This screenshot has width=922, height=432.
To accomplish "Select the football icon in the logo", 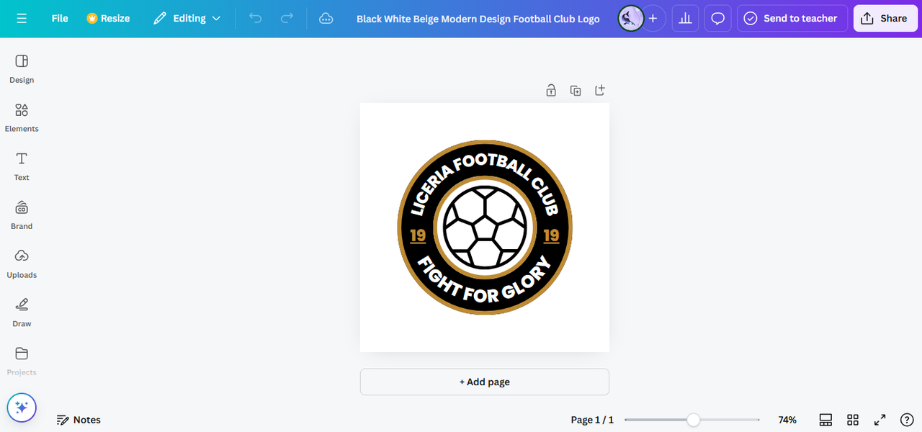I will pos(485,227).
